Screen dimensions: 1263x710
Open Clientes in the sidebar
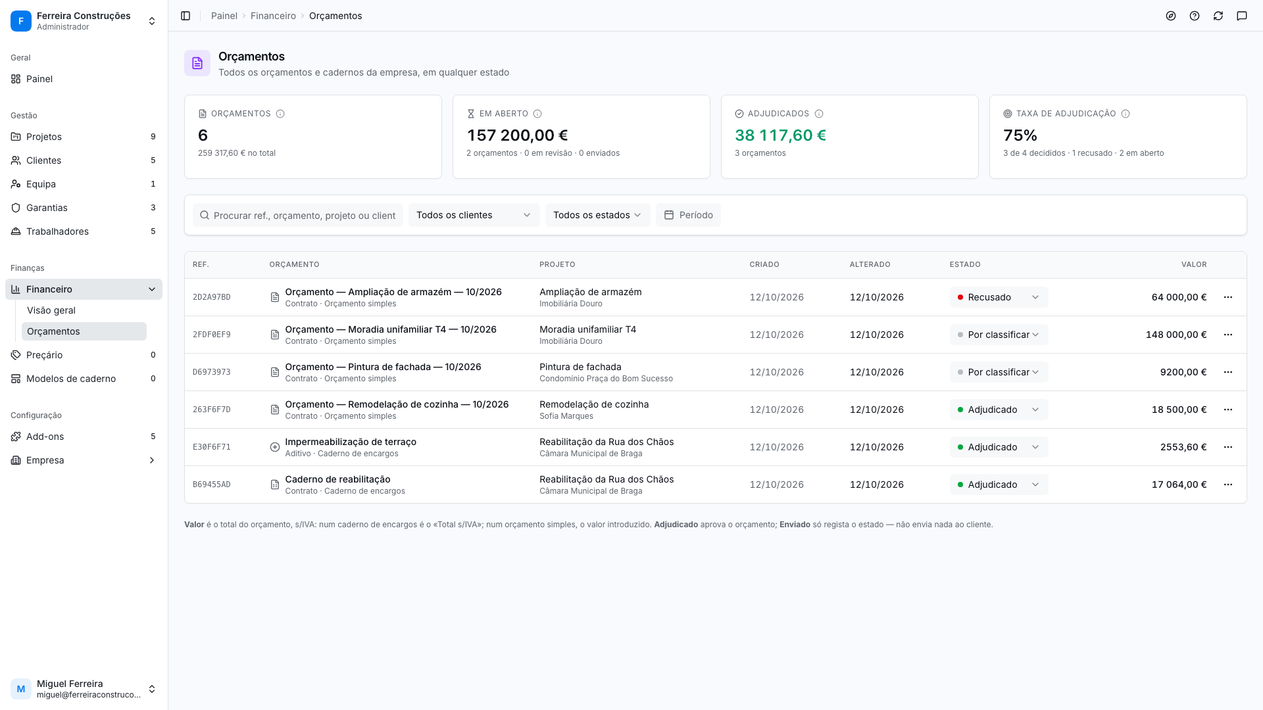[x=84, y=160]
